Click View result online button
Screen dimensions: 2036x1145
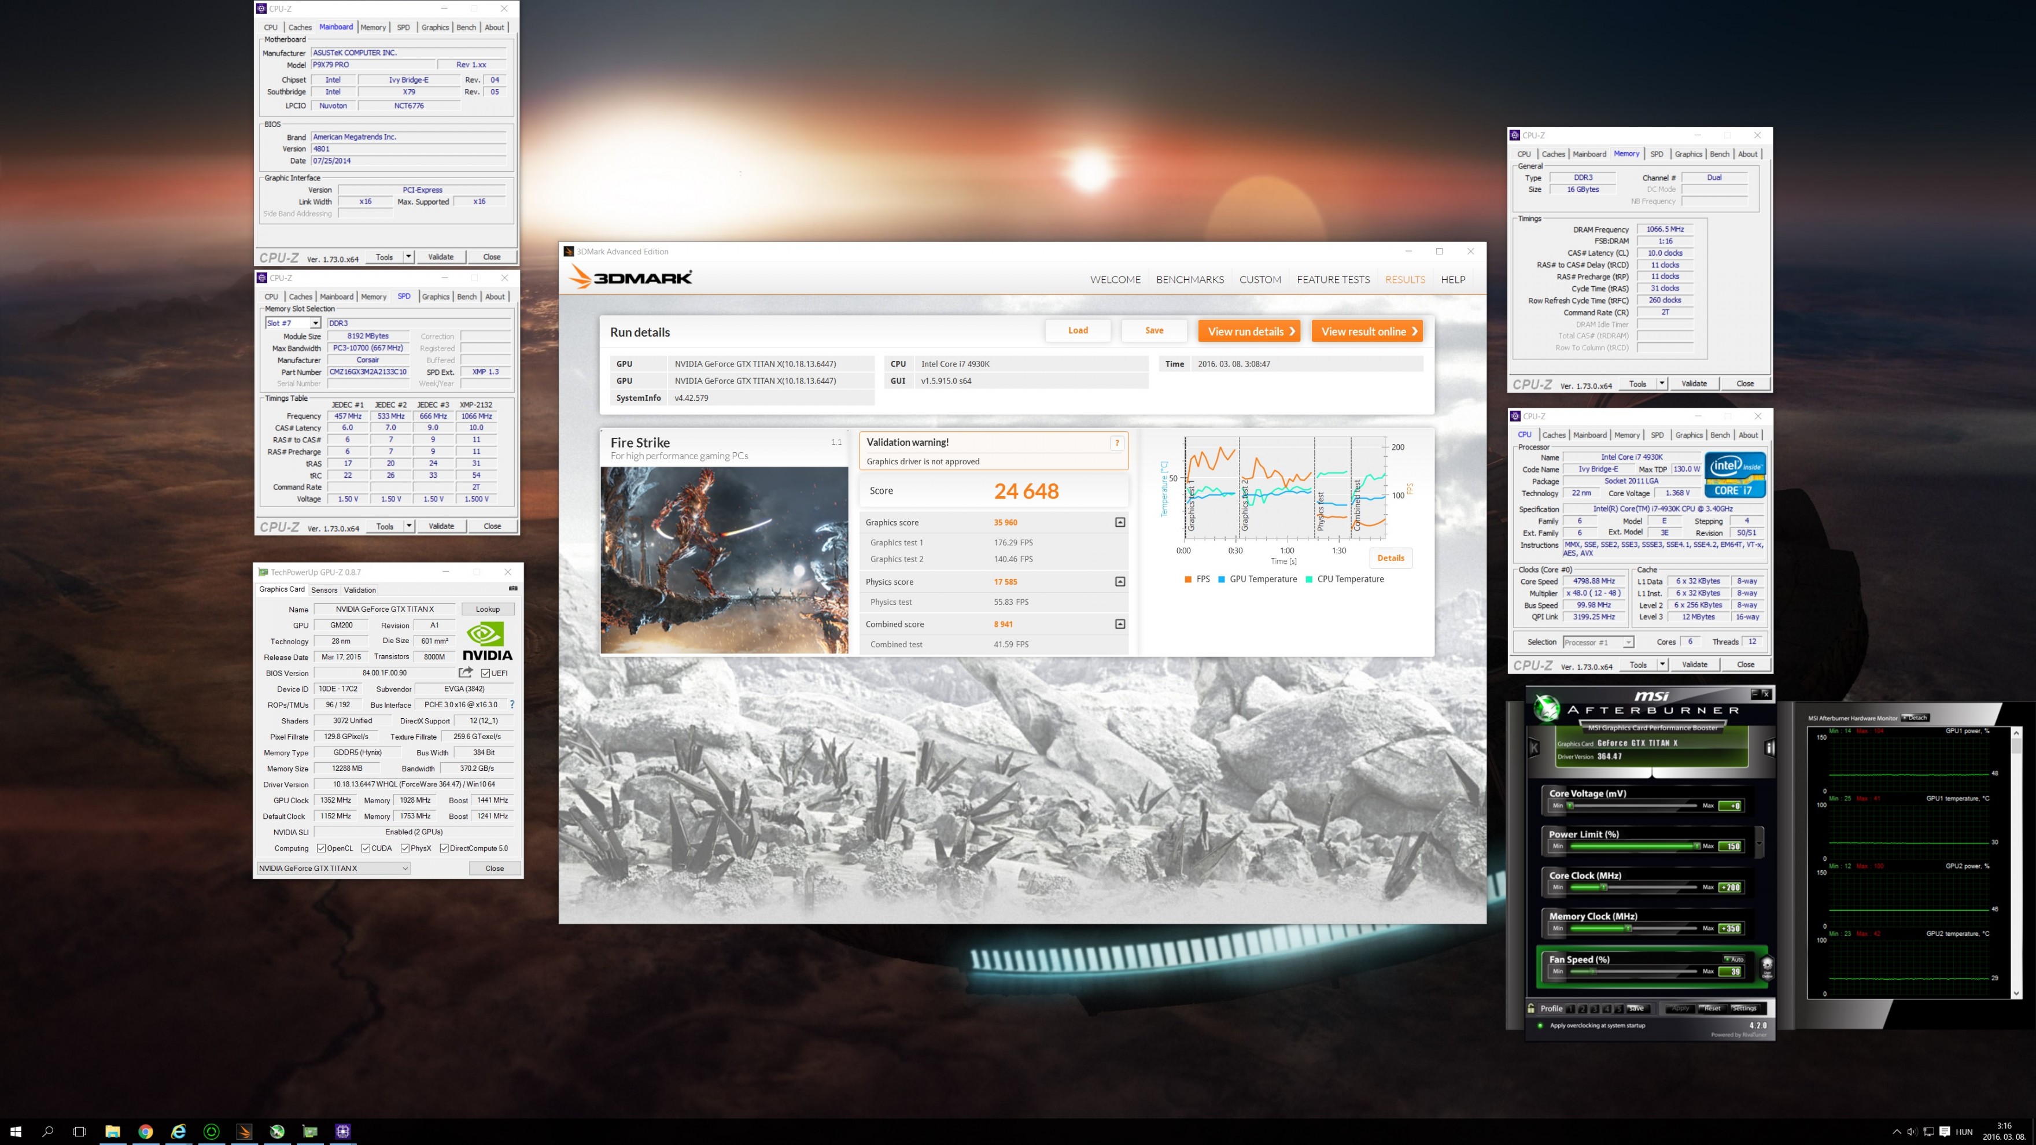click(1367, 331)
